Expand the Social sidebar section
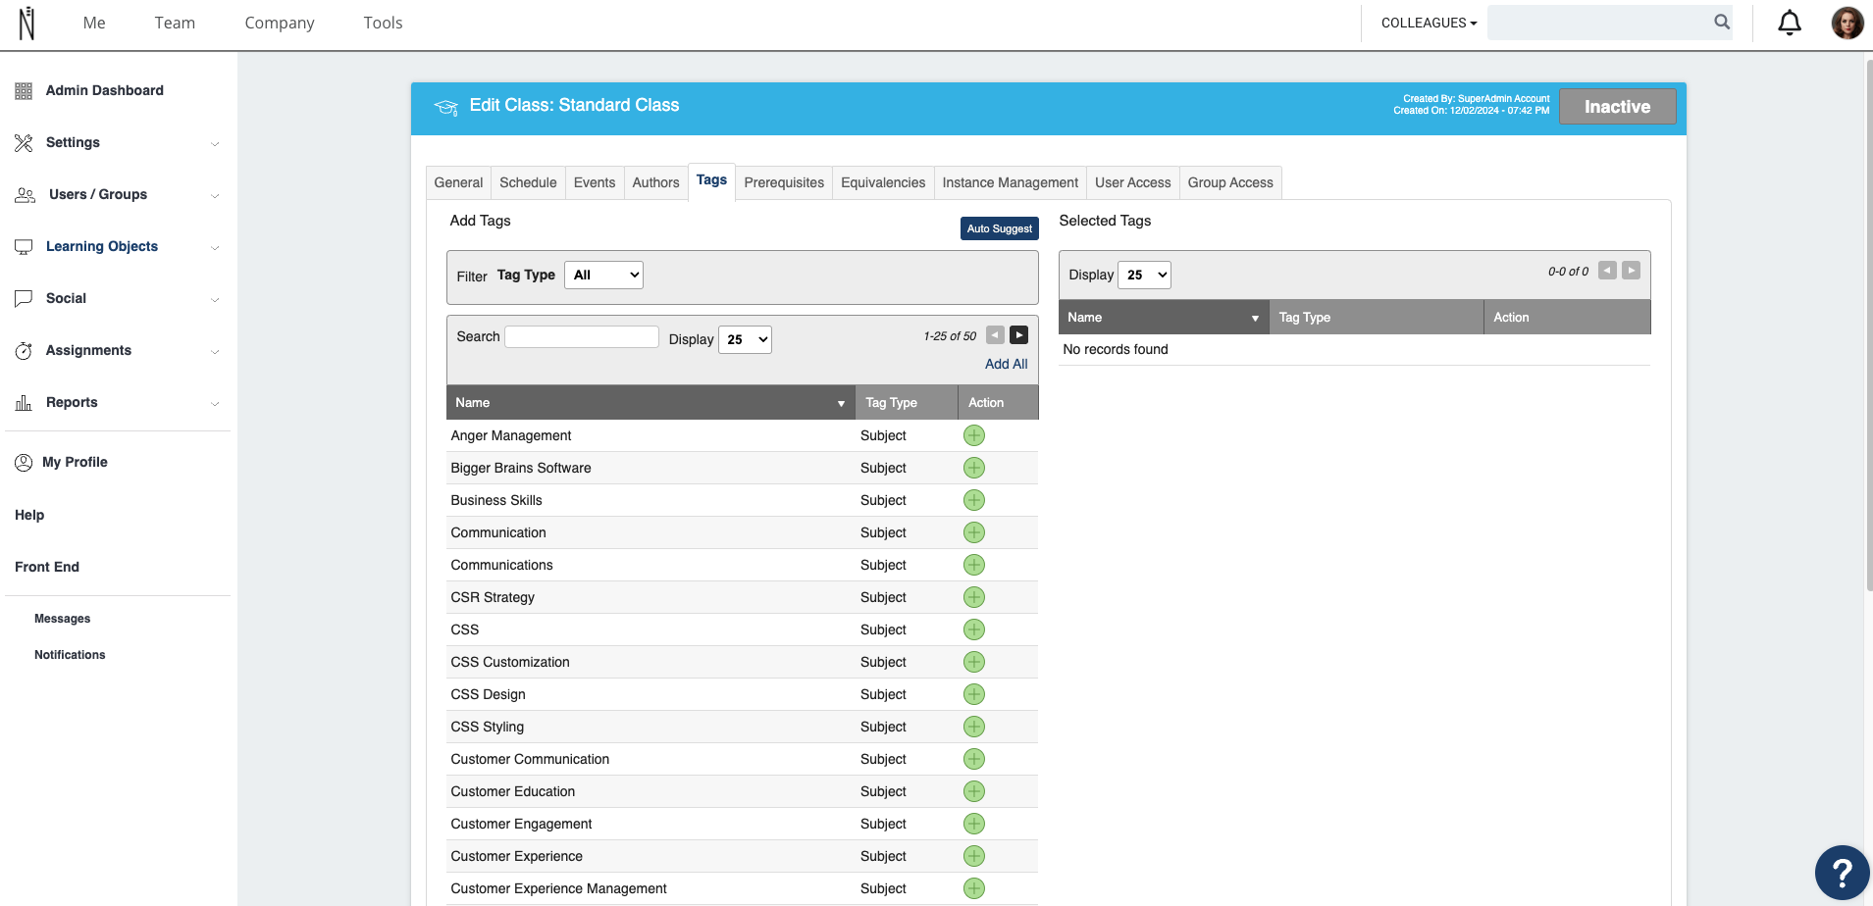 tap(215, 300)
